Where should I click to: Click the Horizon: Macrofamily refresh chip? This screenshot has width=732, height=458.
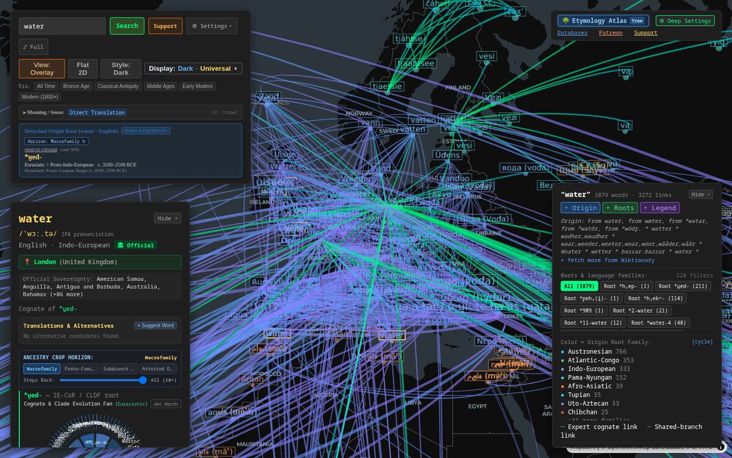click(57, 141)
